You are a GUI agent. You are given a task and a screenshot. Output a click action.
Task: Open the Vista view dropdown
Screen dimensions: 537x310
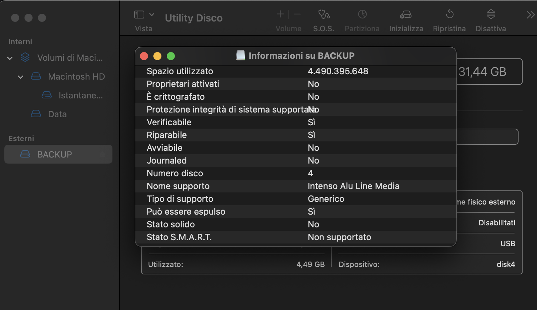coord(152,14)
